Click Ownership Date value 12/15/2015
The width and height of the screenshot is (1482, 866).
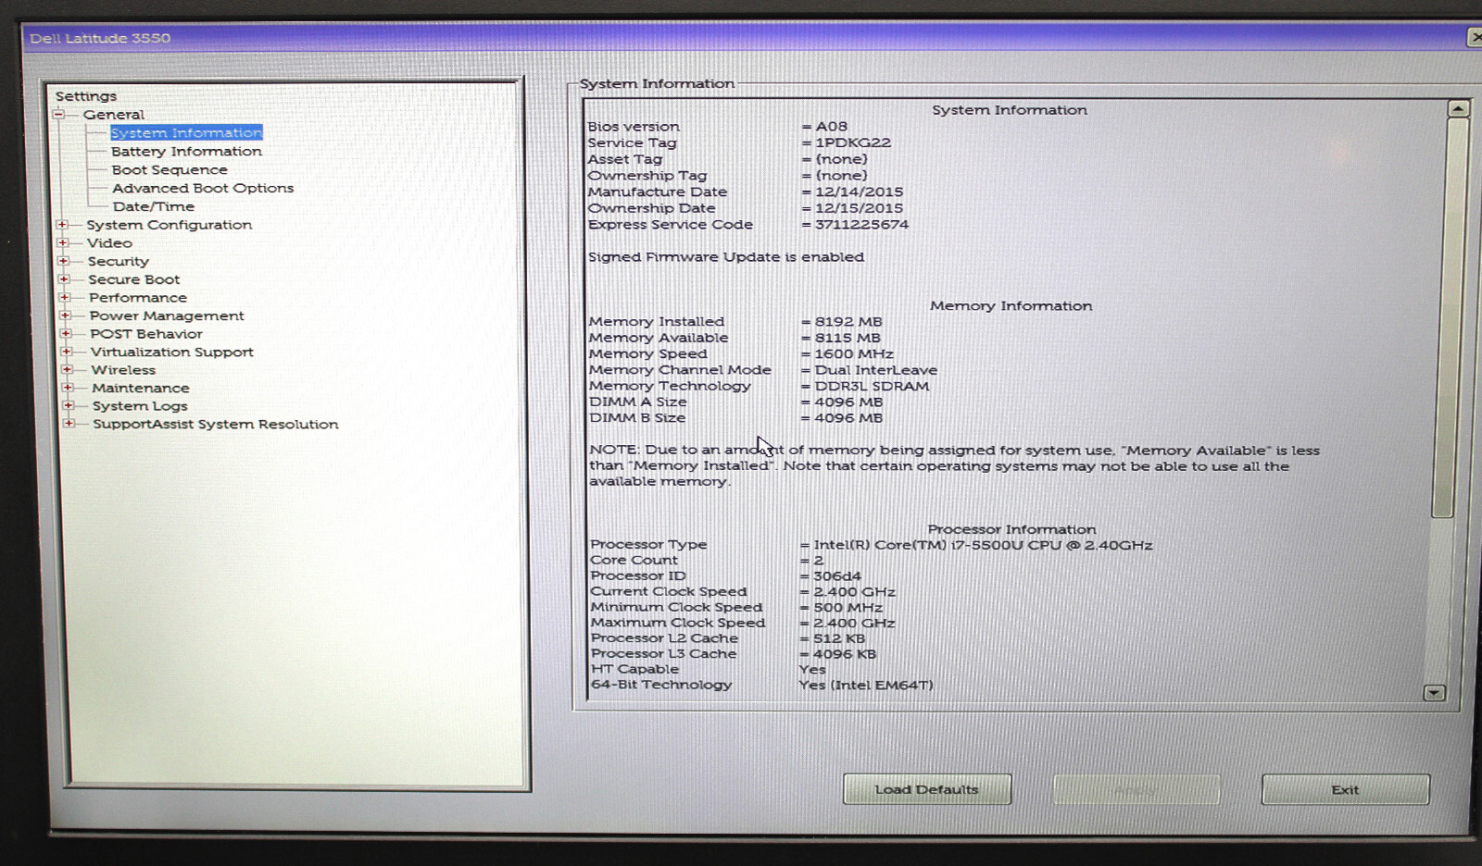click(x=859, y=208)
